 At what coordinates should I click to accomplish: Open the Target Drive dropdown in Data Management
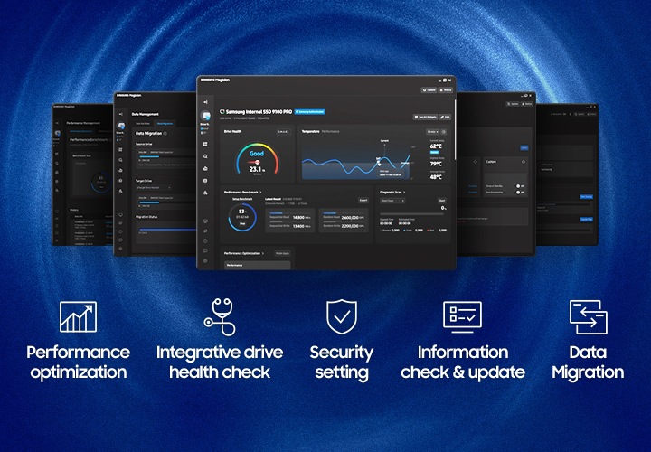tap(153, 188)
